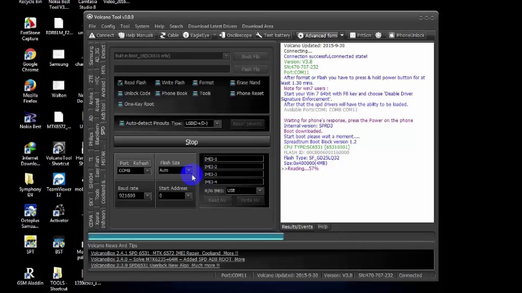Check the Unlock Code option
This screenshot has height=293, width=522.
[x=120, y=93]
